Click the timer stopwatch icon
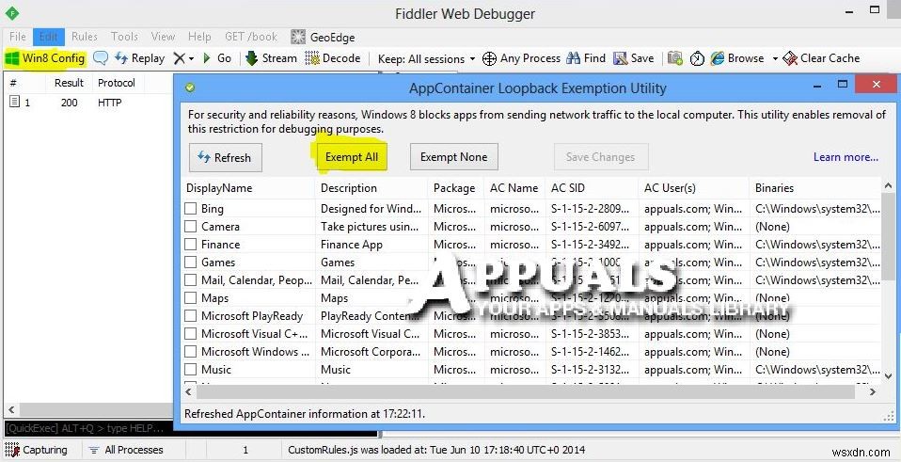The height and width of the screenshot is (462, 901). (697, 58)
